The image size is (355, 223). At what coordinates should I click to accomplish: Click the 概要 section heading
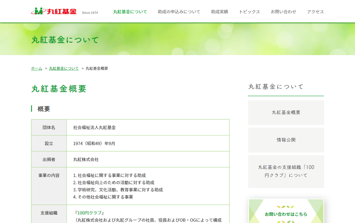pos(44,109)
